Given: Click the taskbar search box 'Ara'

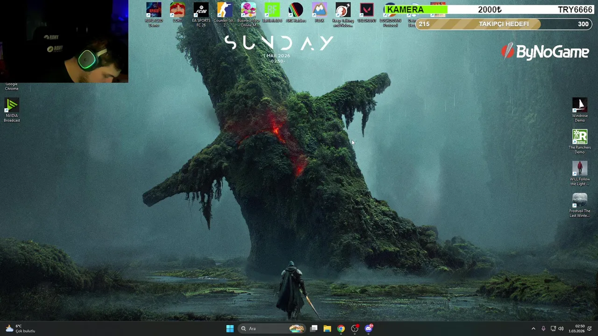Looking at the screenshot, I should (x=272, y=329).
